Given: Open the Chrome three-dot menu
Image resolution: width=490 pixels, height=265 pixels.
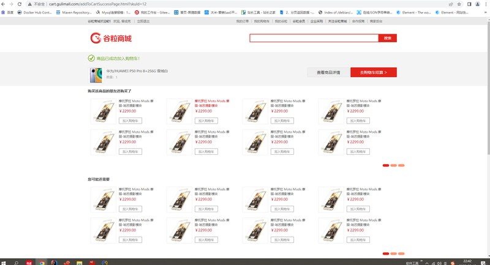Looking at the screenshot, I should [x=486, y=4].
